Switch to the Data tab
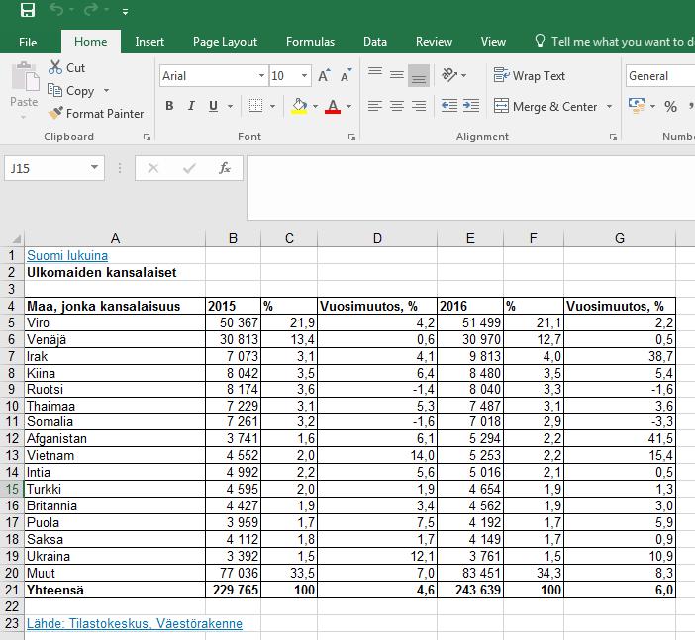Viewport: 695px width, 640px height. (x=375, y=42)
